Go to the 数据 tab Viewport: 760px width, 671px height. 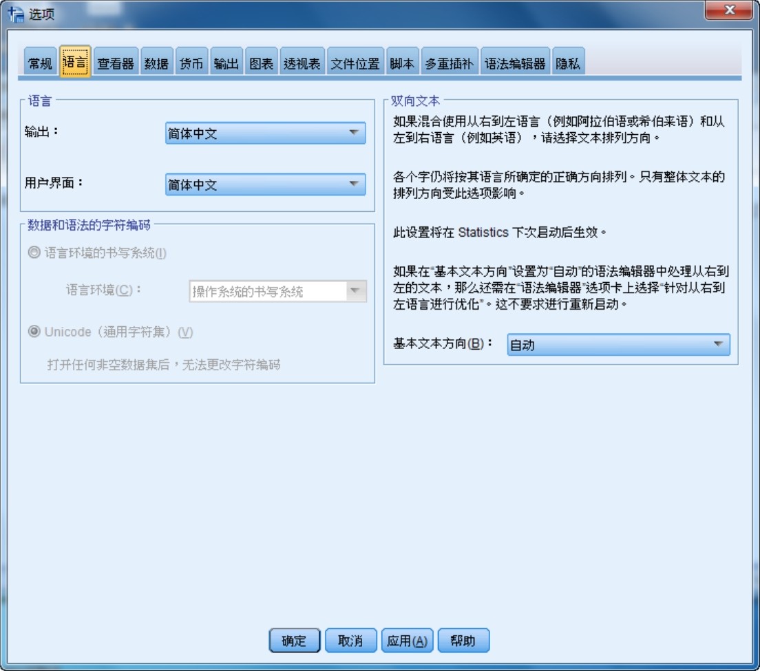click(156, 63)
